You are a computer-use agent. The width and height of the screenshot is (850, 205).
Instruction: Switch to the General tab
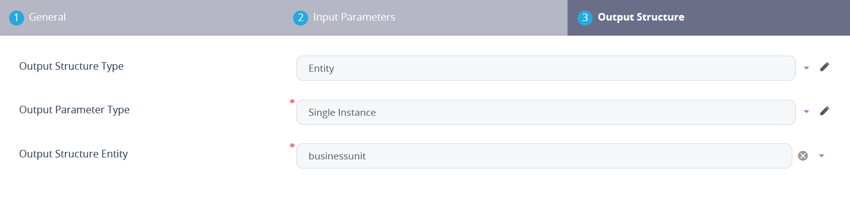click(x=47, y=17)
